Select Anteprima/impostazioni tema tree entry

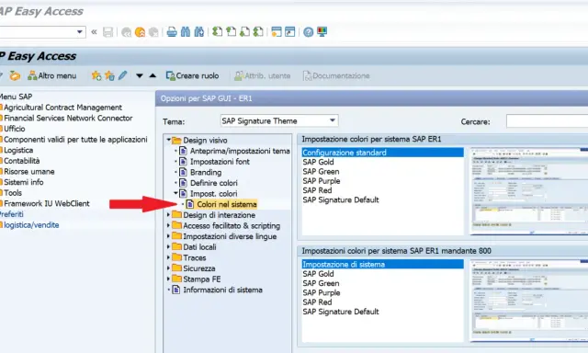pyautogui.click(x=240, y=151)
